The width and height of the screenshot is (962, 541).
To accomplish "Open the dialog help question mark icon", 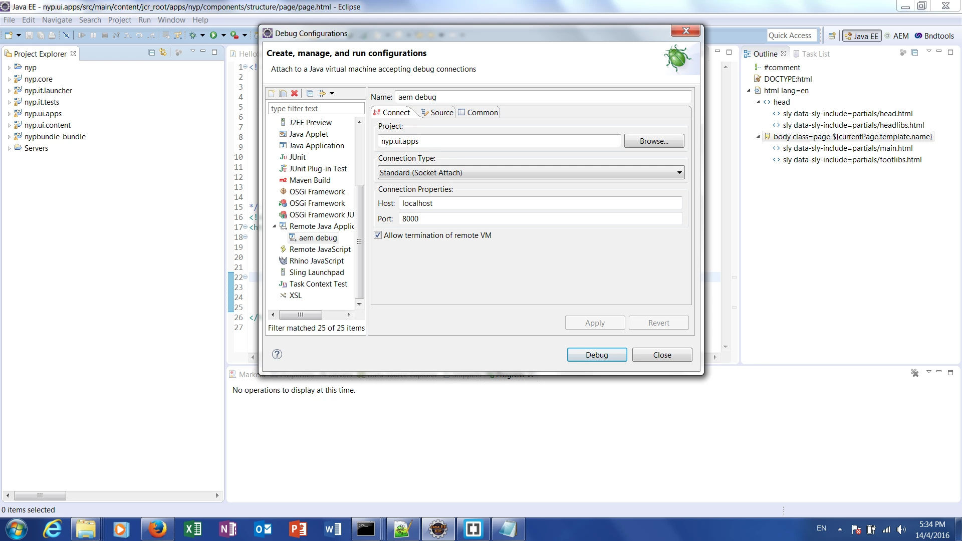I will click(x=277, y=355).
